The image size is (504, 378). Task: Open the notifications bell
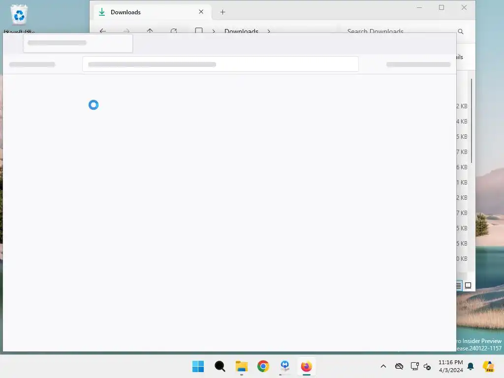[x=471, y=366]
